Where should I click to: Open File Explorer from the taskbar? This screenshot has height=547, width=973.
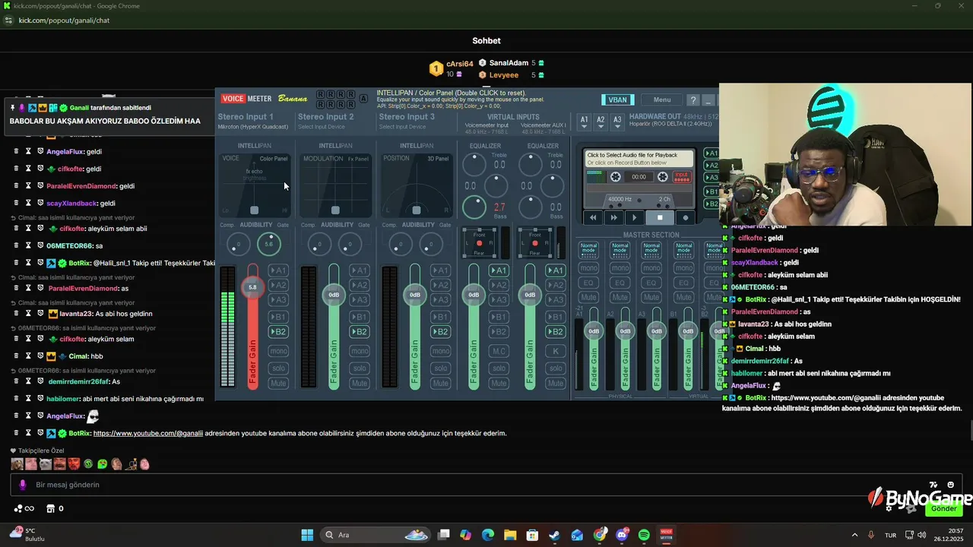click(x=510, y=535)
